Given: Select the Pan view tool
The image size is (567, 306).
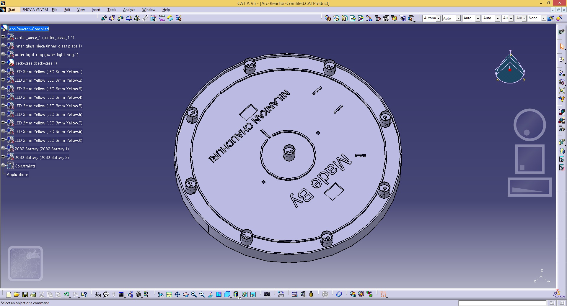Looking at the screenshot, I should click(x=177, y=294).
